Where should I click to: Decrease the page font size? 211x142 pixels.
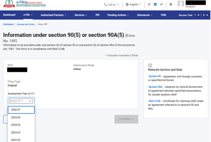tap(149, 5)
